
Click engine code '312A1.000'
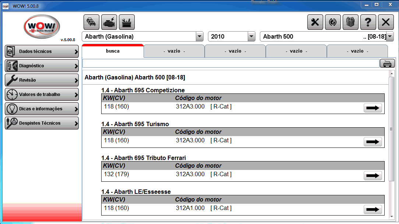point(190,208)
